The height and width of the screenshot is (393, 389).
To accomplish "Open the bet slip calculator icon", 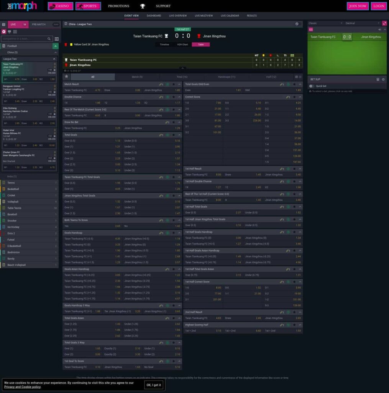I will (x=378, y=79).
